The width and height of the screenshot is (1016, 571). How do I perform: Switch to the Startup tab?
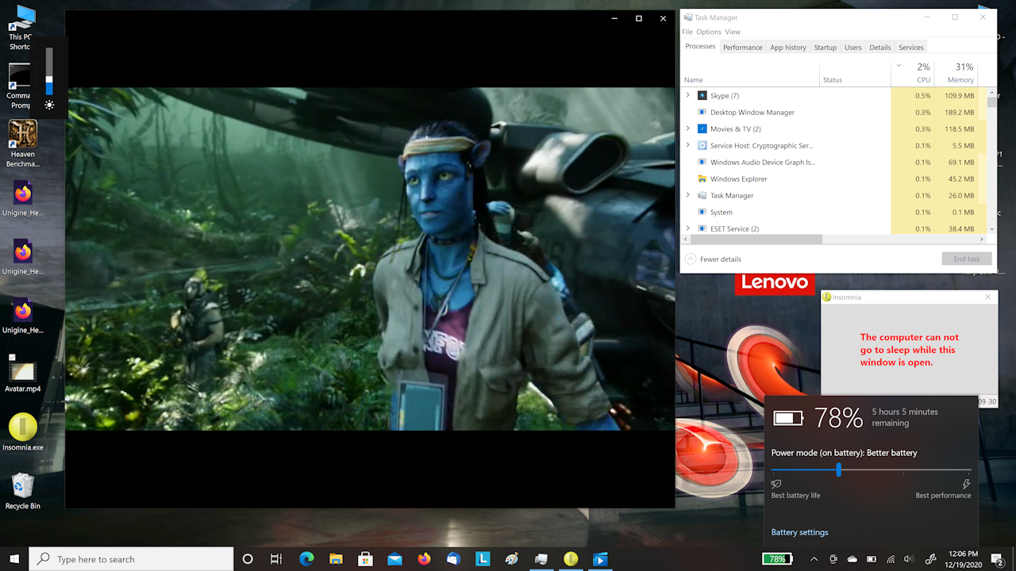(x=825, y=48)
